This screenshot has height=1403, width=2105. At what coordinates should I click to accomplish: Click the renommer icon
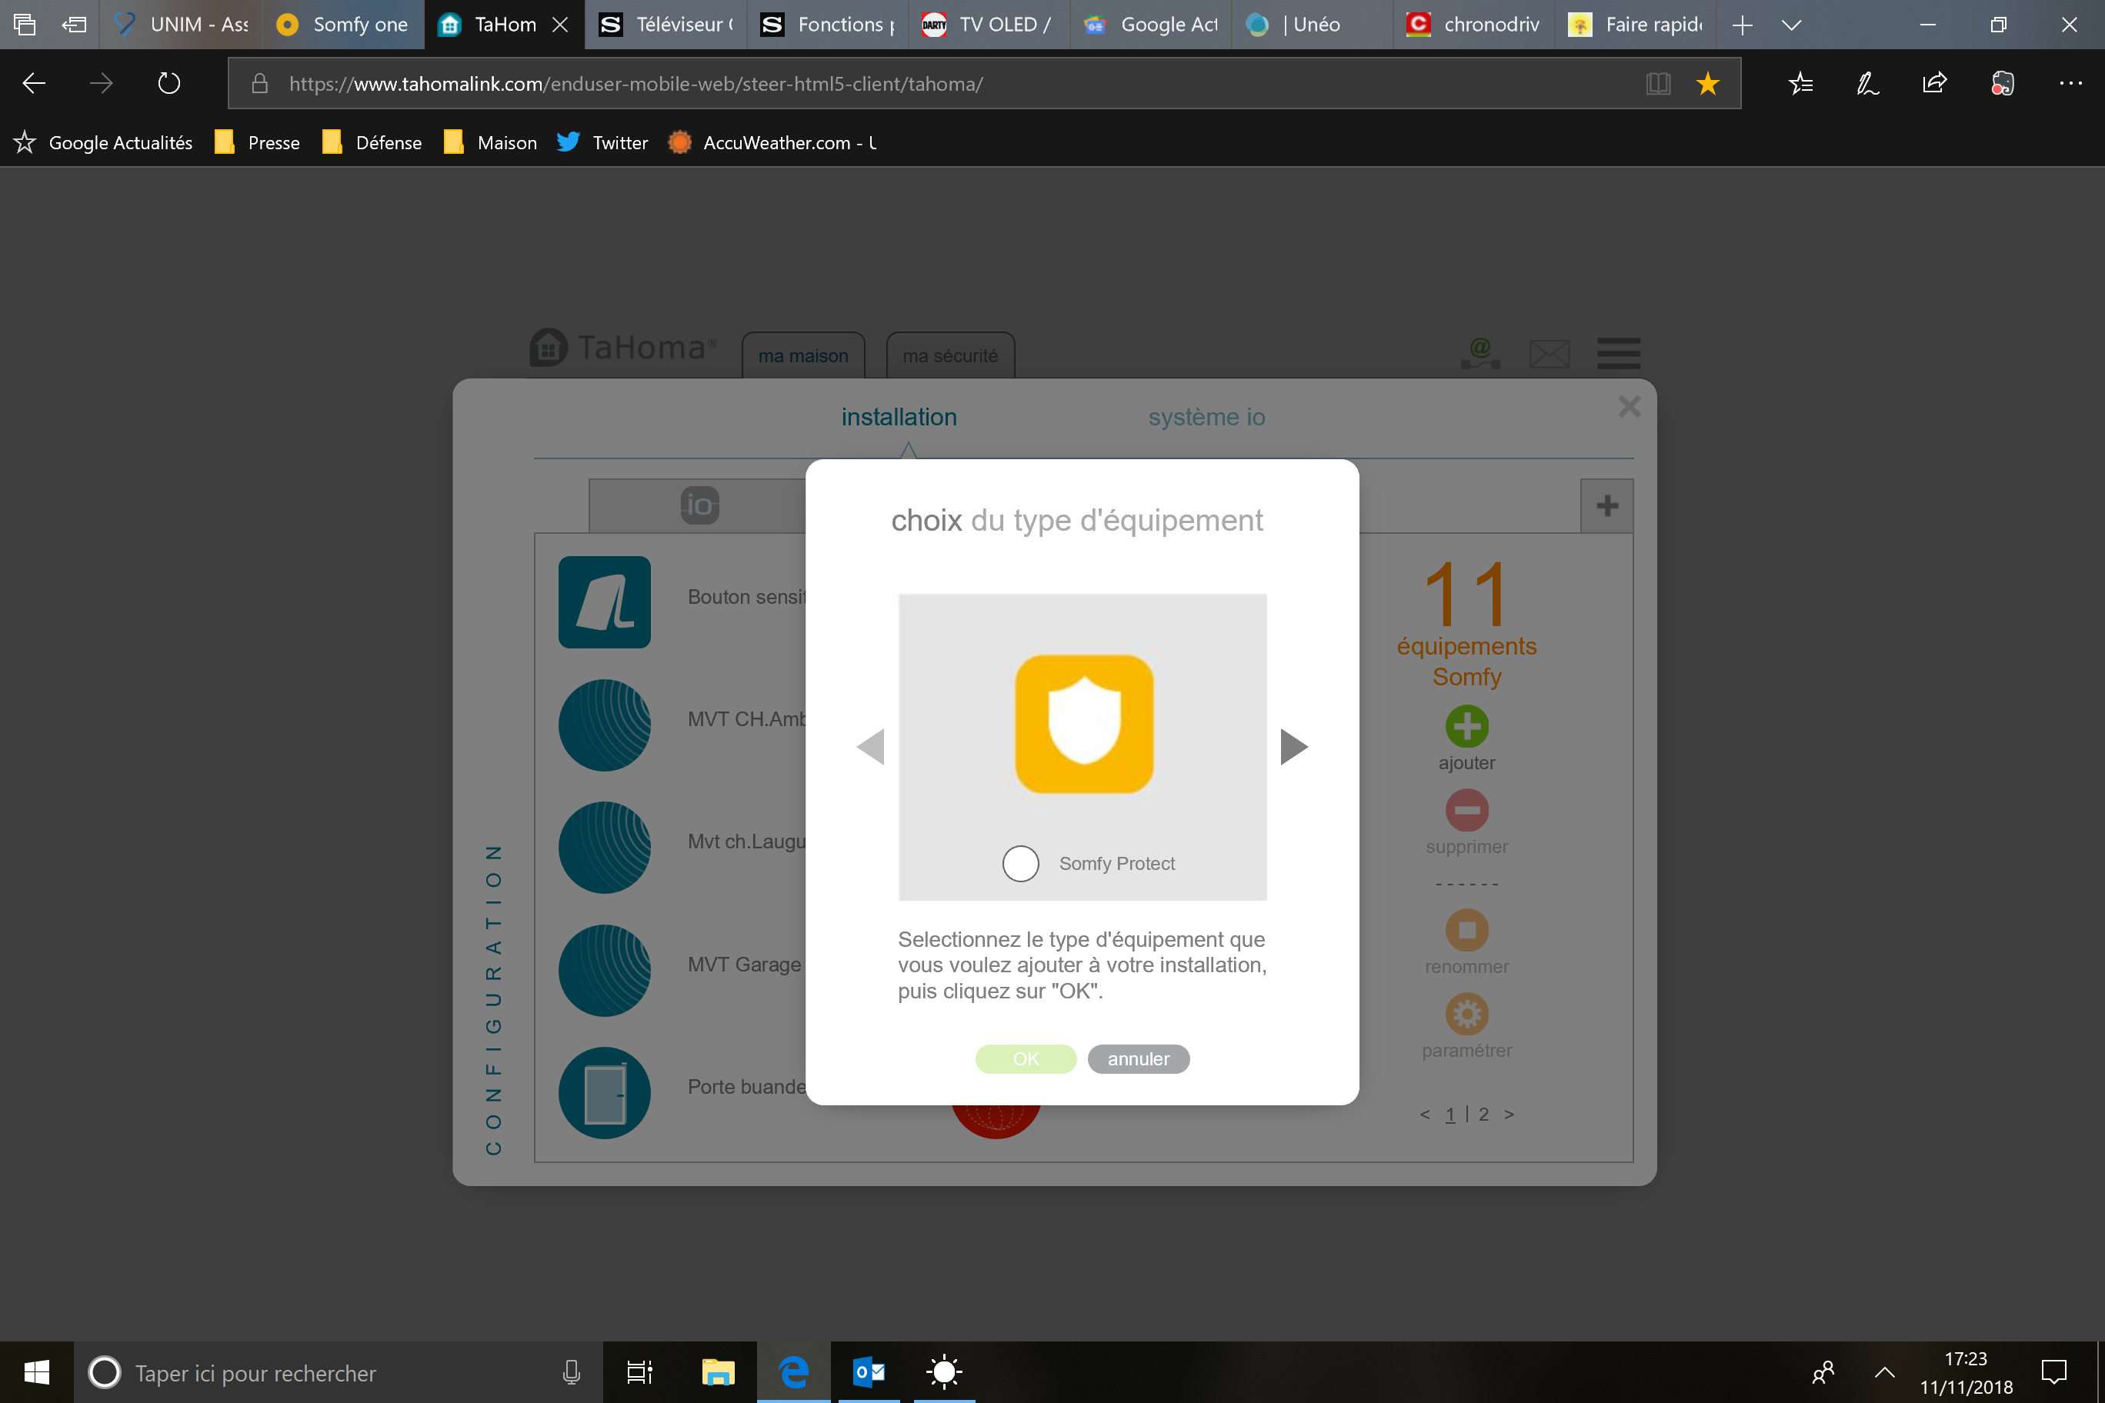click(1467, 930)
